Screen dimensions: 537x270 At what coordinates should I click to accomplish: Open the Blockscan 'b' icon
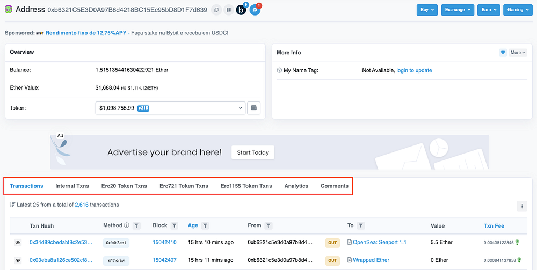coord(241,10)
